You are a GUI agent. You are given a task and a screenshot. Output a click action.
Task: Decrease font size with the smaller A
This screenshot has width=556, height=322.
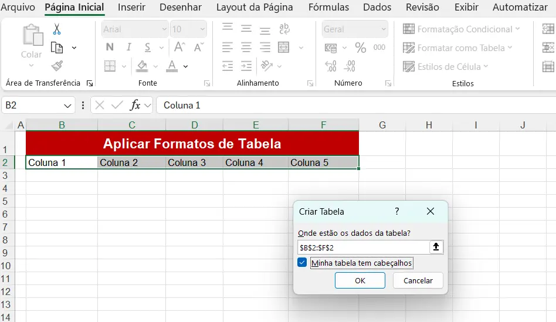click(199, 47)
